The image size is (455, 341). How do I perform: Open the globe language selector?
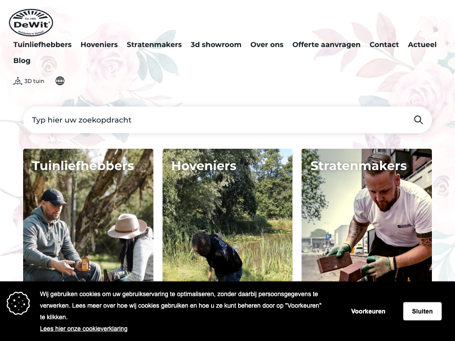(60, 81)
